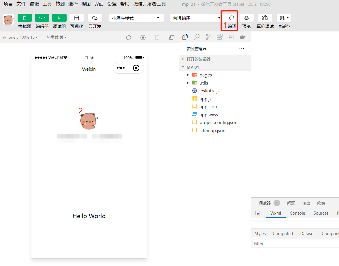339x266 pixels.
Task: Click the element inspector picker icon
Action: point(257,213)
